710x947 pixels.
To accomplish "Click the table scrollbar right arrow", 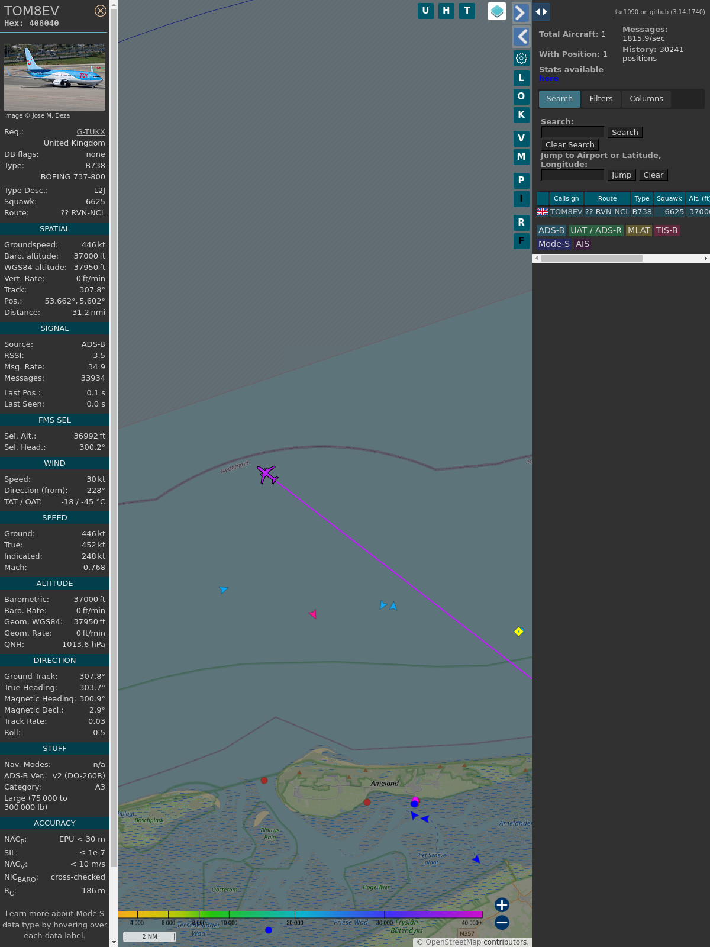I will pos(706,259).
